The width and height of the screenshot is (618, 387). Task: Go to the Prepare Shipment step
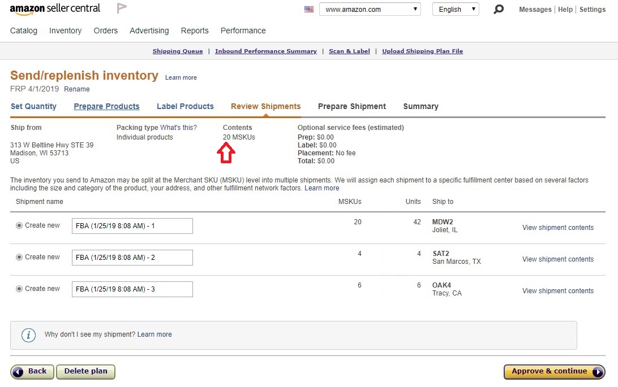coord(352,106)
